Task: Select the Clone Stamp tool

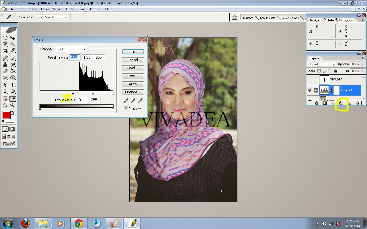Action: click(x=5, y=64)
